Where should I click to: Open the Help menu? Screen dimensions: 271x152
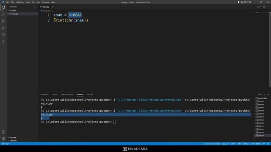[53, 2]
